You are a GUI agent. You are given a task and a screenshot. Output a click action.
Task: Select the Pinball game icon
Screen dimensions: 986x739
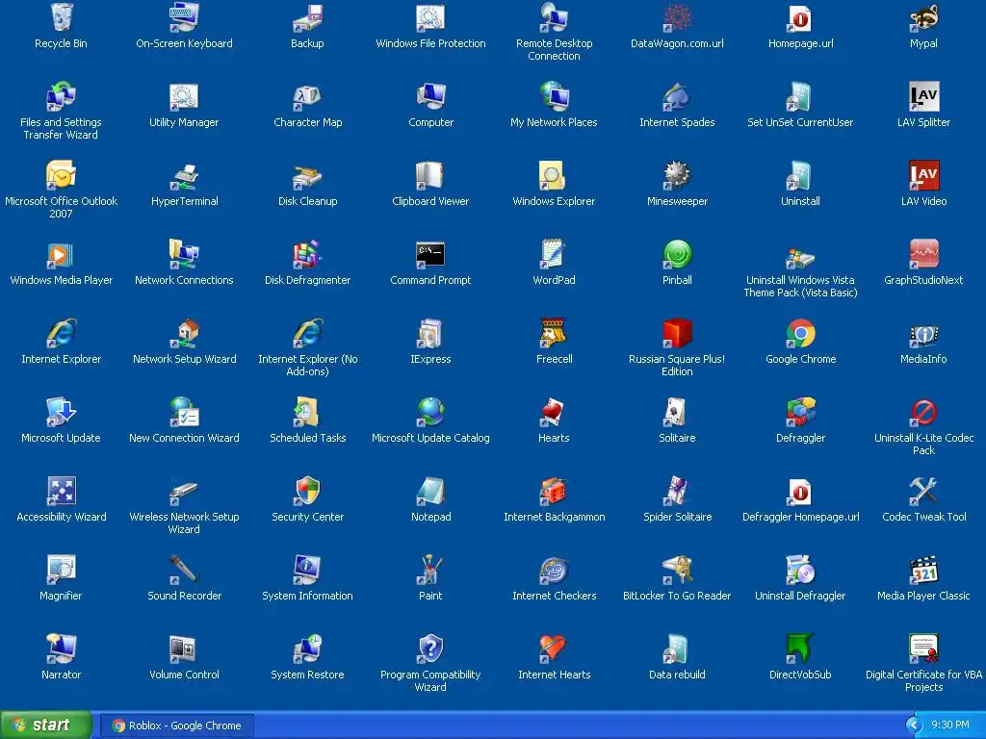click(x=677, y=254)
